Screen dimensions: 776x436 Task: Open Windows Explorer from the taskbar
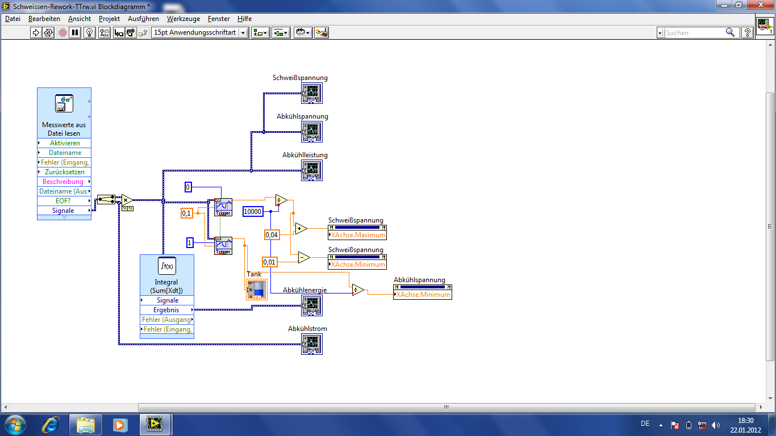pyautogui.click(x=86, y=424)
